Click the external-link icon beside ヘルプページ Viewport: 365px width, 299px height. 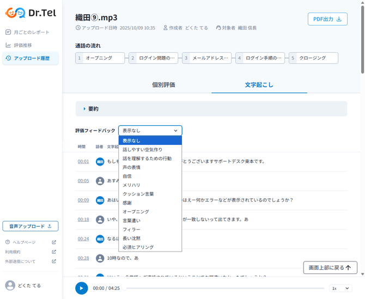(x=54, y=242)
